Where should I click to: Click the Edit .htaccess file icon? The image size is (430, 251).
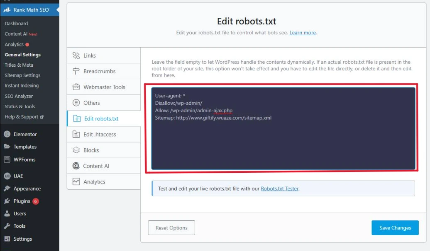tap(76, 134)
